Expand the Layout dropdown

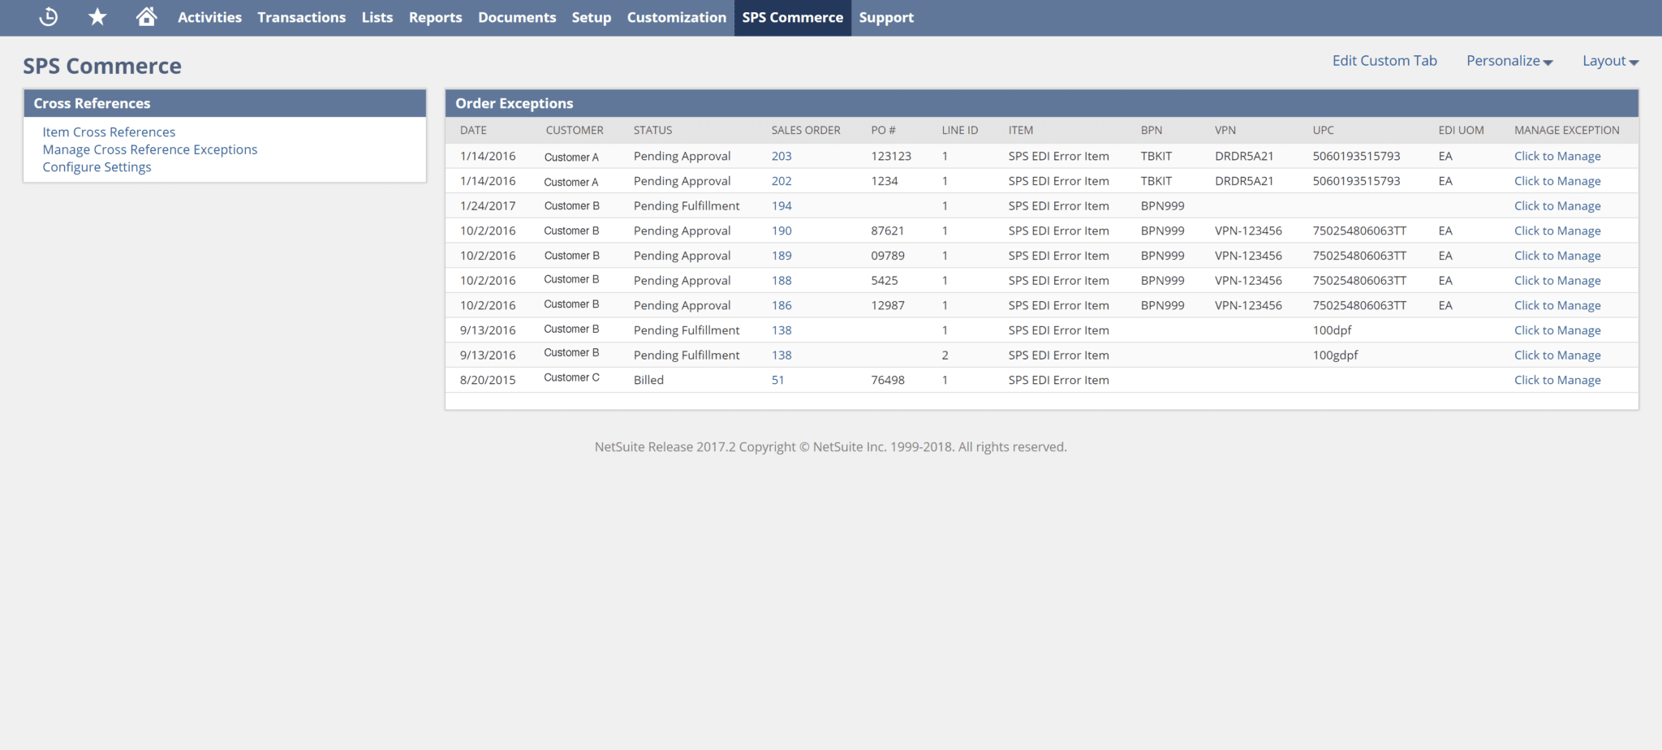[1611, 61]
